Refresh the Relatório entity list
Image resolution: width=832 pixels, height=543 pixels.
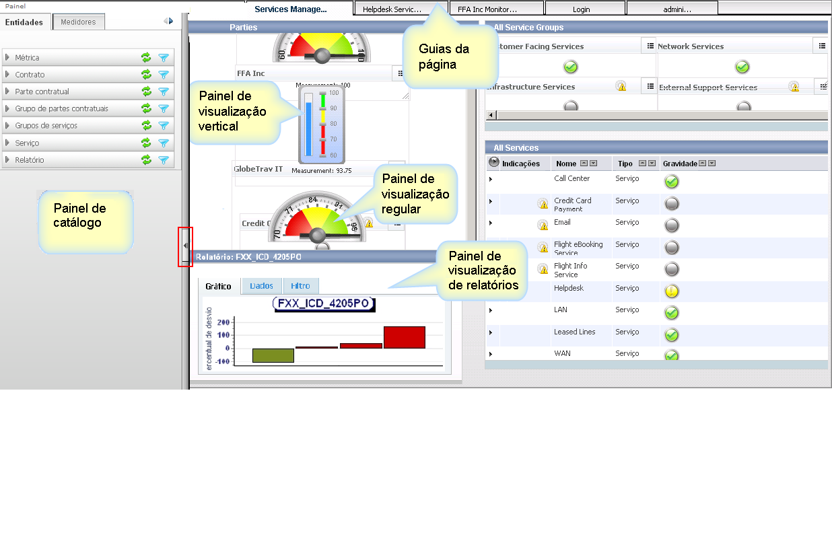[x=146, y=160]
